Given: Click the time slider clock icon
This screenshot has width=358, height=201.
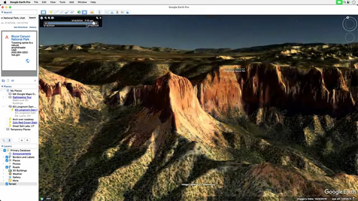Looking at the screenshot, I should click(42, 18).
